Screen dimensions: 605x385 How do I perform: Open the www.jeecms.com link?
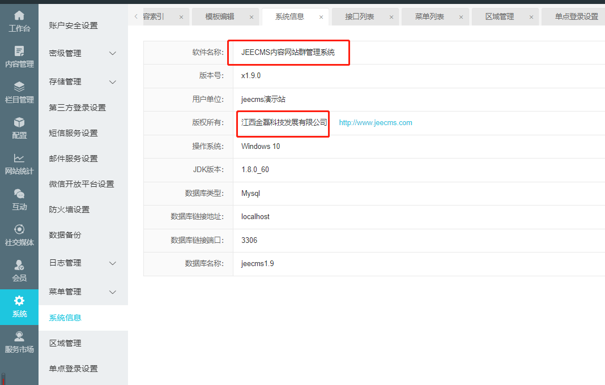pyautogui.click(x=376, y=123)
